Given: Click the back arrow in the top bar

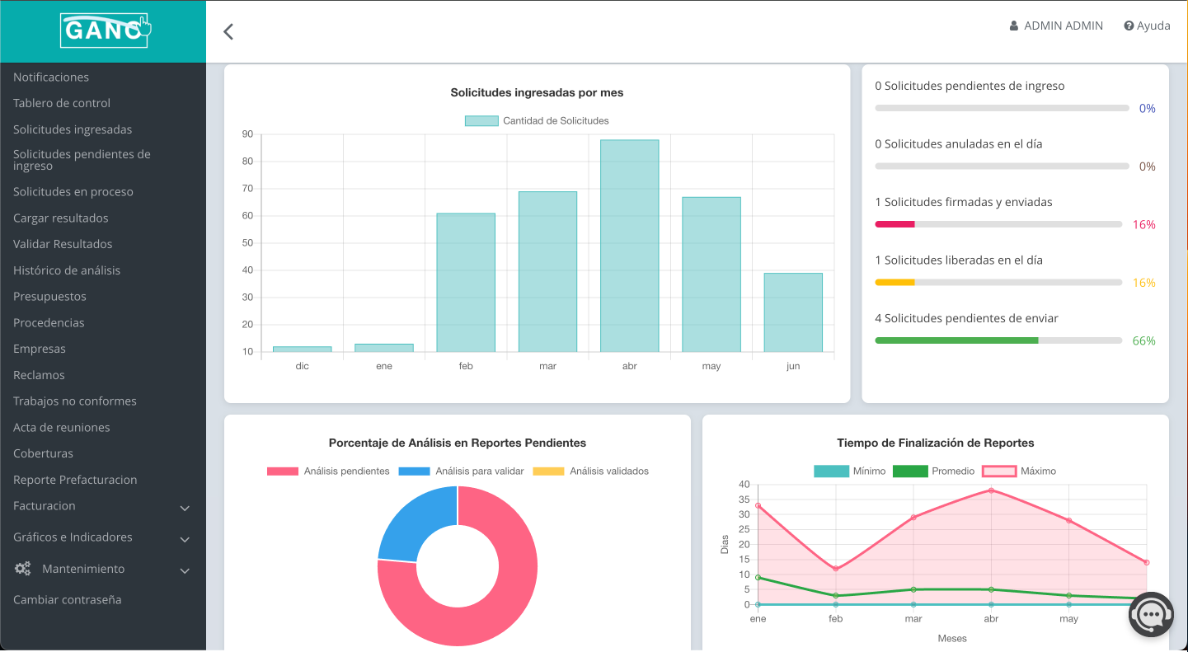Looking at the screenshot, I should (228, 31).
